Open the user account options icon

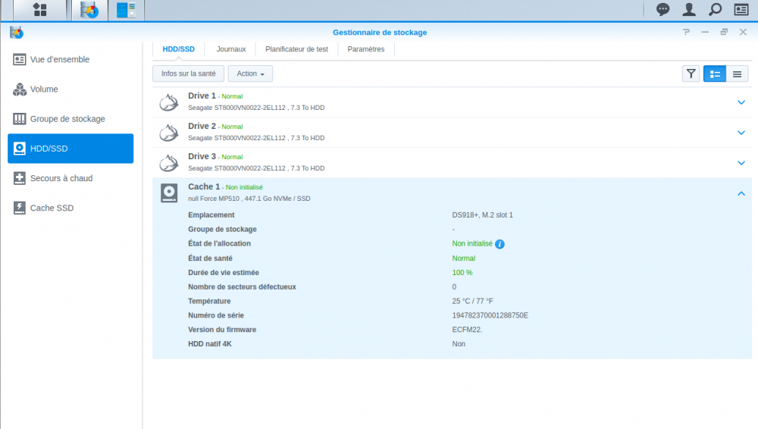tap(688, 10)
